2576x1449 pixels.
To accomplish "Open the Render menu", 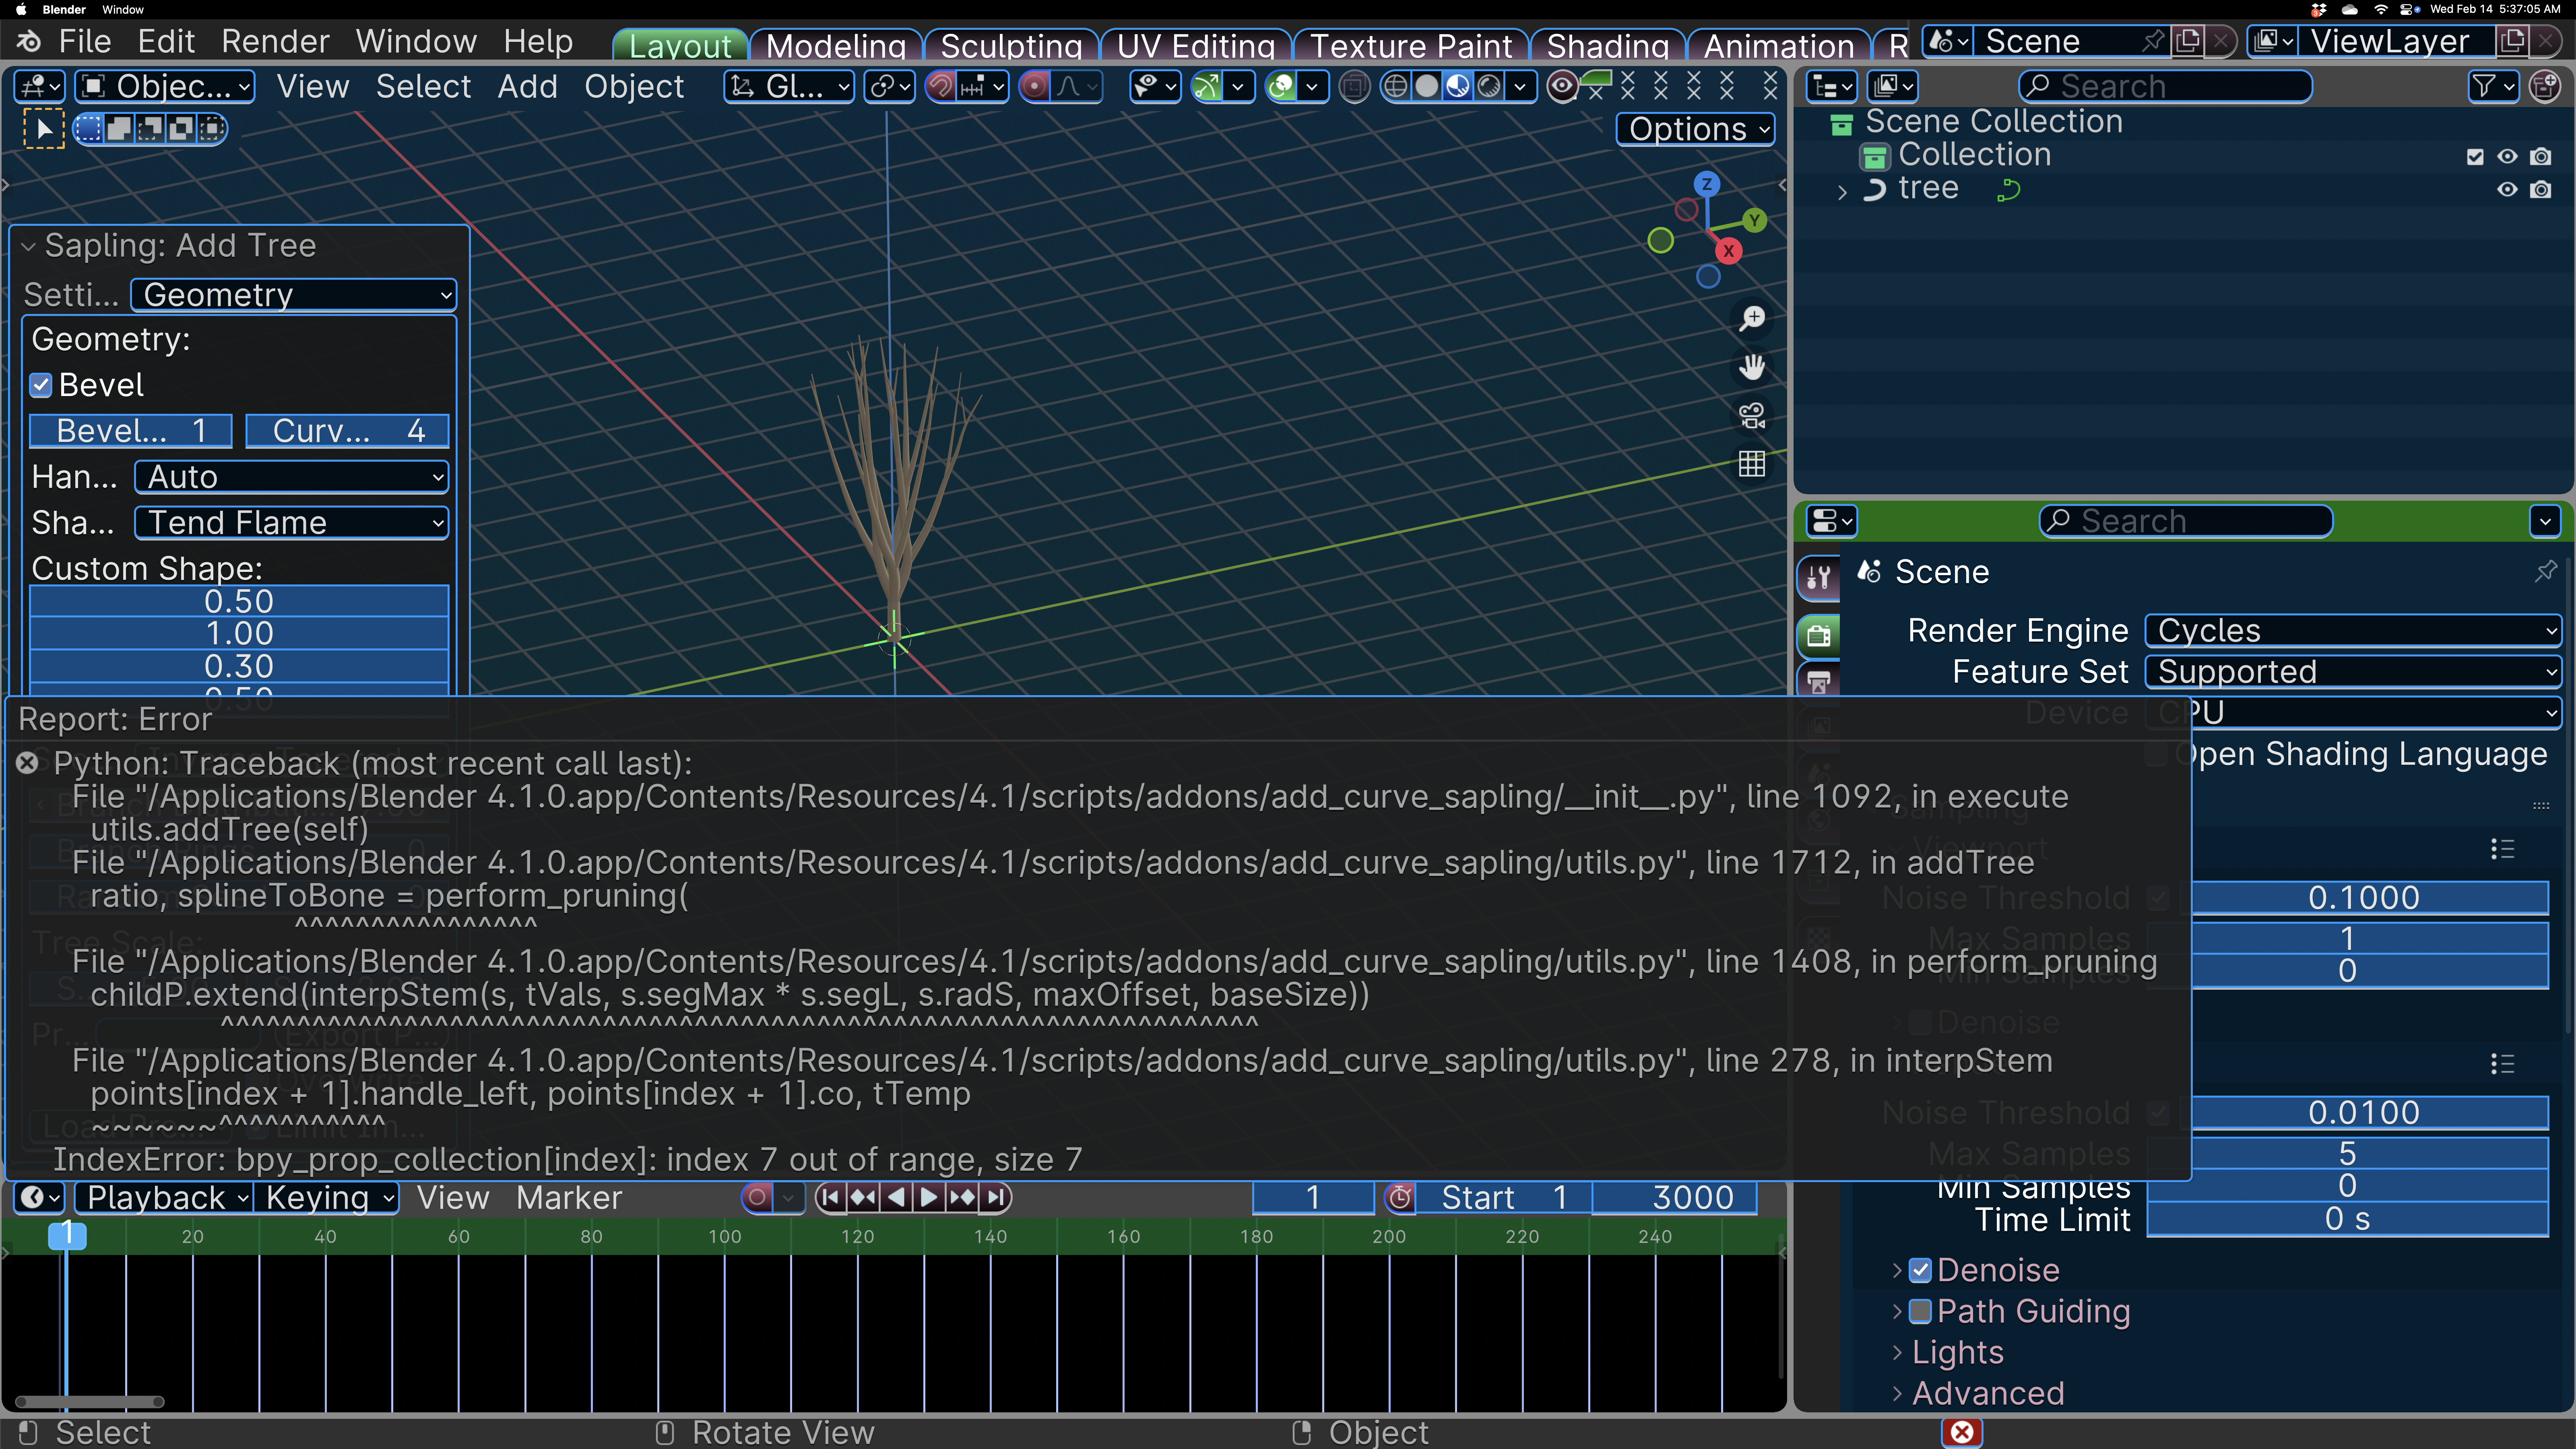I will click(275, 42).
